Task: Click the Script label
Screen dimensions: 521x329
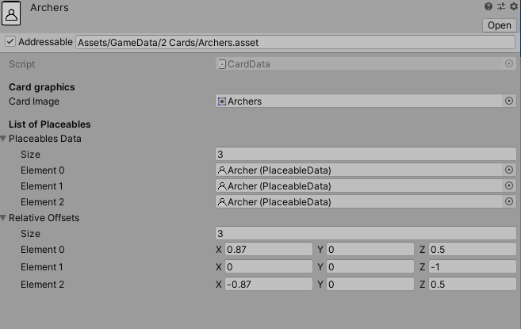Action: pyautogui.click(x=22, y=64)
